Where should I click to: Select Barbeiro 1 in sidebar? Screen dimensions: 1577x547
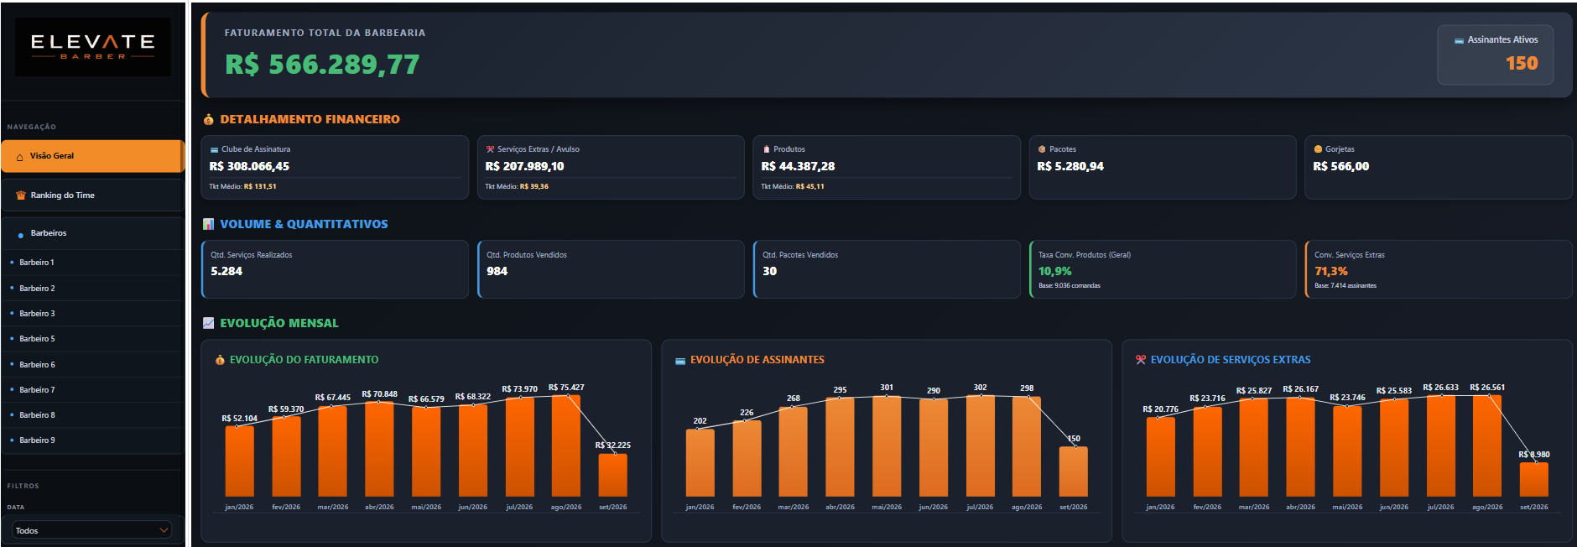coord(92,263)
